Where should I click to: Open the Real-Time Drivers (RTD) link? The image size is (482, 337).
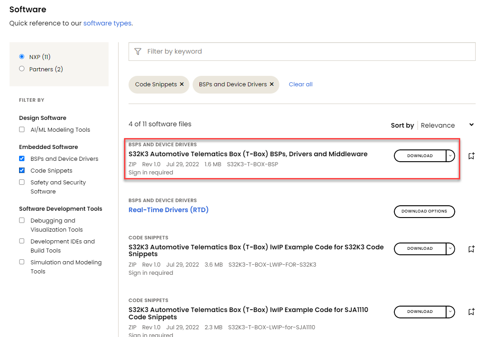(x=168, y=210)
